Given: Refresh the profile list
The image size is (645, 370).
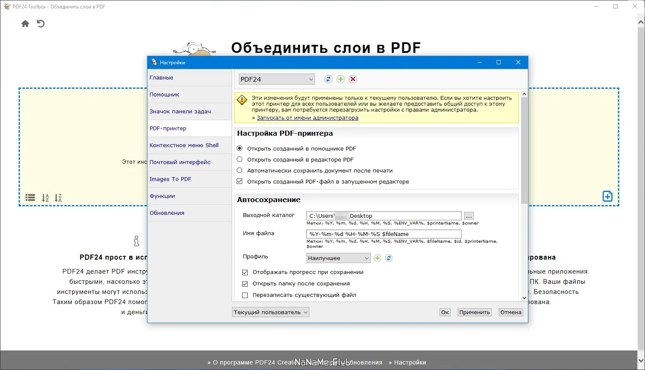Looking at the screenshot, I should (389, 258).
